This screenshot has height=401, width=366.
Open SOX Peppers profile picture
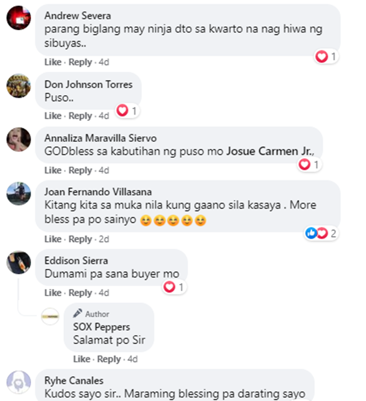click(50, 316)
